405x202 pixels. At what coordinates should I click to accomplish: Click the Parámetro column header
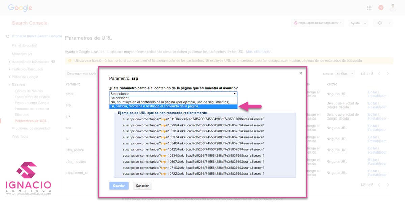pyautogui.click(x=73, y=84)
